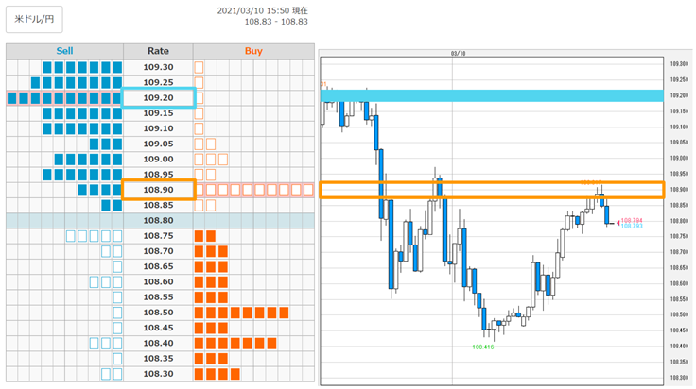Click the 108.300 chart axis label

679,378
